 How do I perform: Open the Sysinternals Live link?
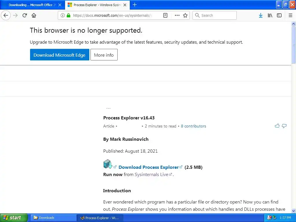click(x=151, y=174)
